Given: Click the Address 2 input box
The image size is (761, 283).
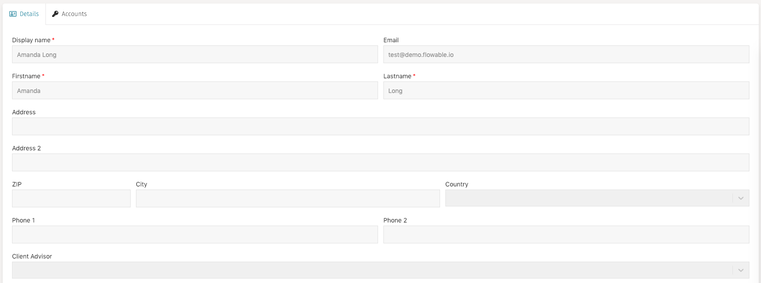Looking at the screenshot, I should click(x=357, y=162).
